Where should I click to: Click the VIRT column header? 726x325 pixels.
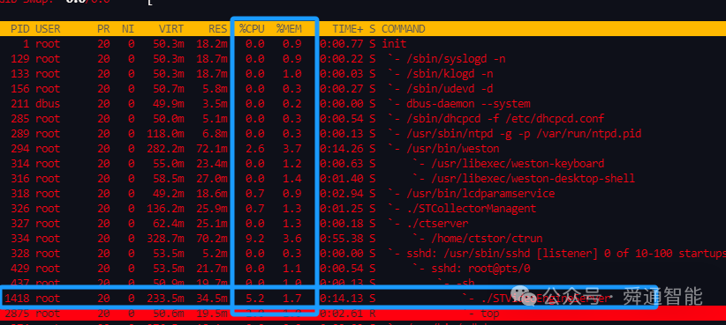tap(171, 29)
